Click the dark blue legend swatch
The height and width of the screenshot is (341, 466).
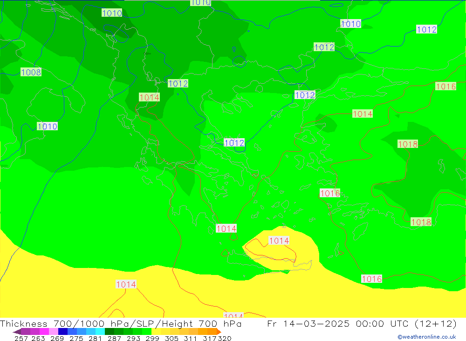click(63, 332)
